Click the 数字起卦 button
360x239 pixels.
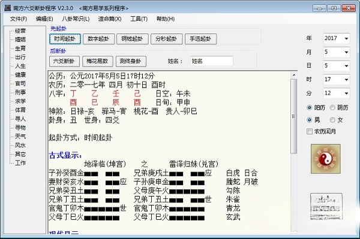(99, 39)
